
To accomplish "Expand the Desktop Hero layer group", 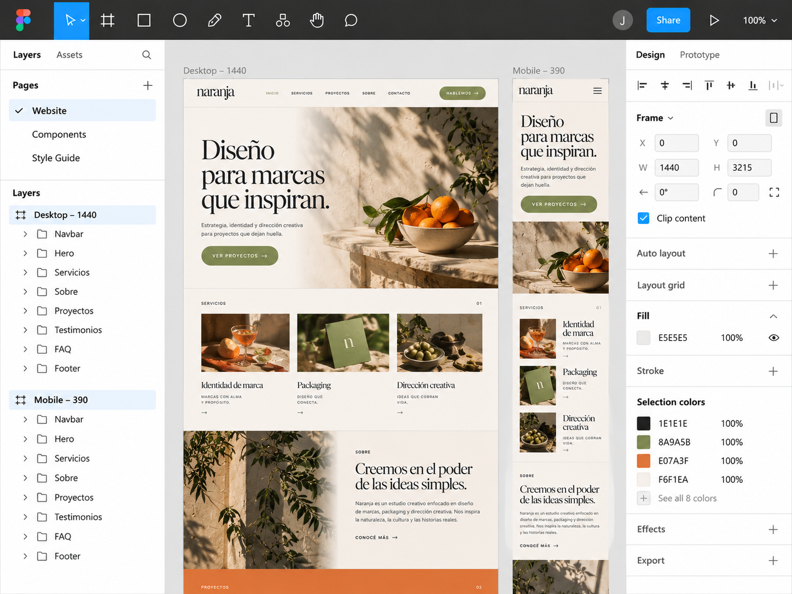I will click(x=25, y=253).
